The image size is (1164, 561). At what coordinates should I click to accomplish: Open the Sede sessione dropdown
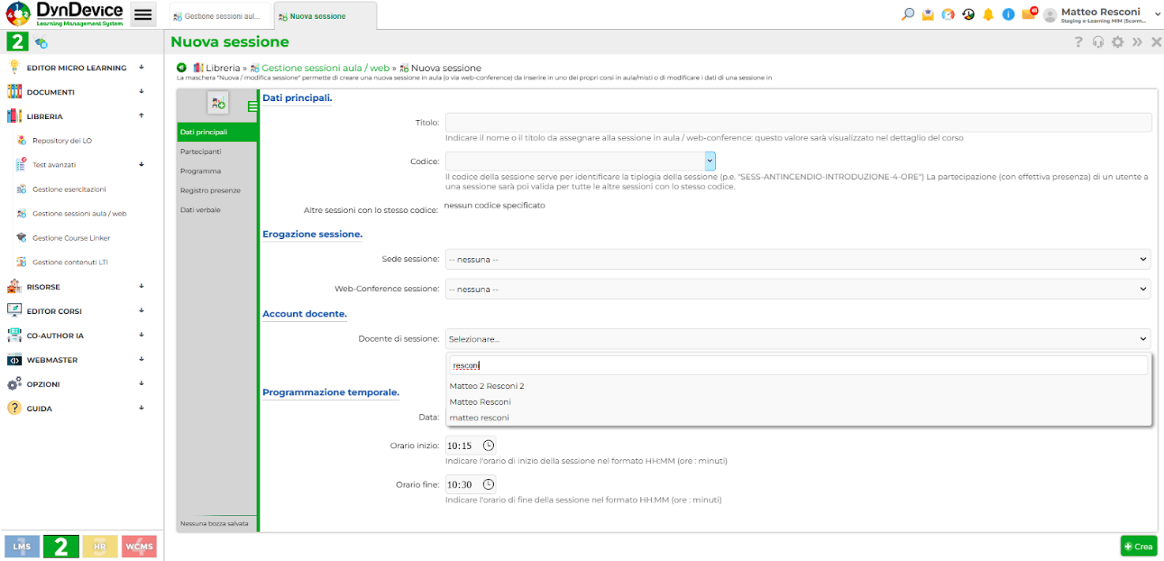[x=797, y=259]
